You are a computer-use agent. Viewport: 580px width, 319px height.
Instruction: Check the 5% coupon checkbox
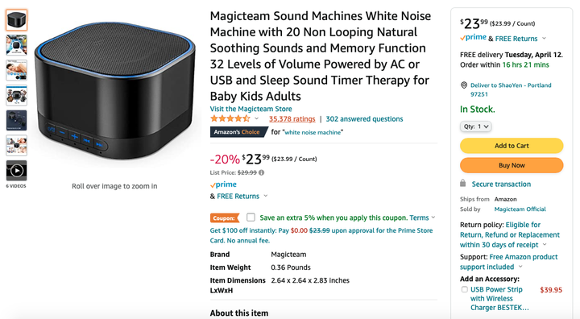click(x=251, y=217)
